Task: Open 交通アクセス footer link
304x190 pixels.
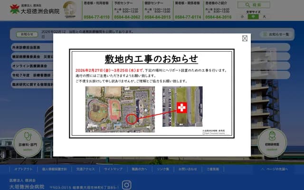Action: click(x=85, y=169)
